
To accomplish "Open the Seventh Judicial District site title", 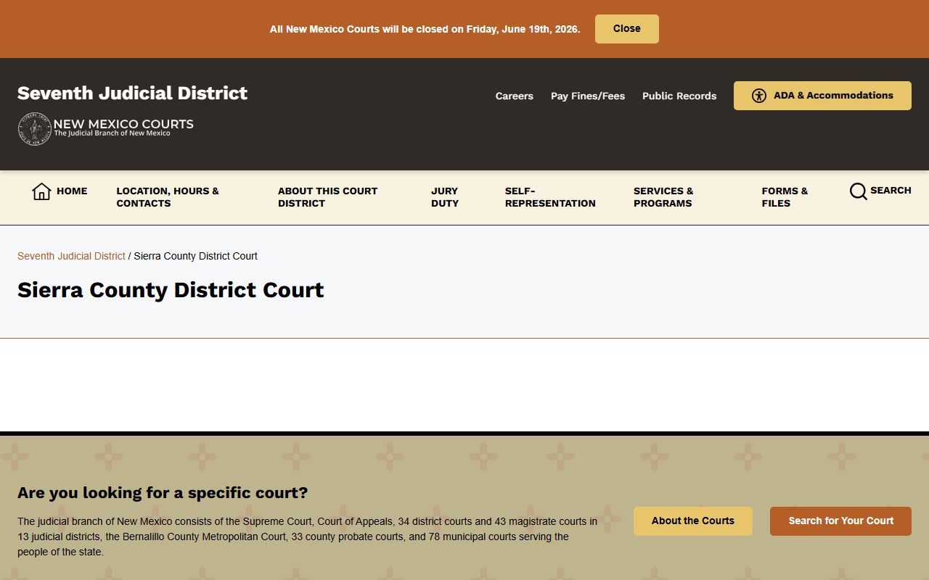I will (132, 93).
